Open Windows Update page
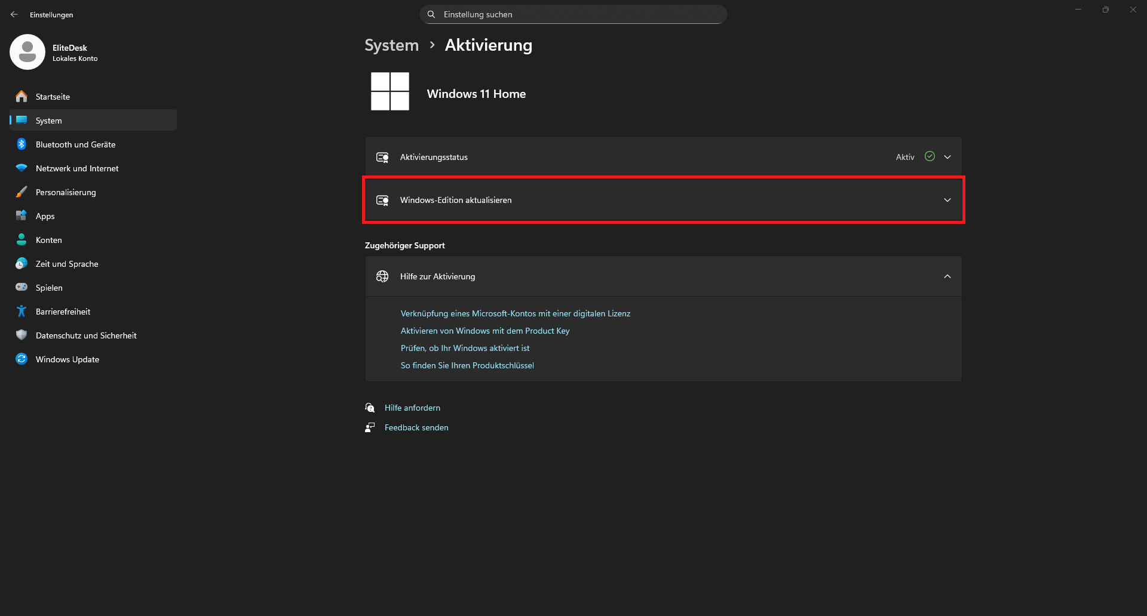The height and width of the screenshot is (616, 1147). click(x=93, y=359)
